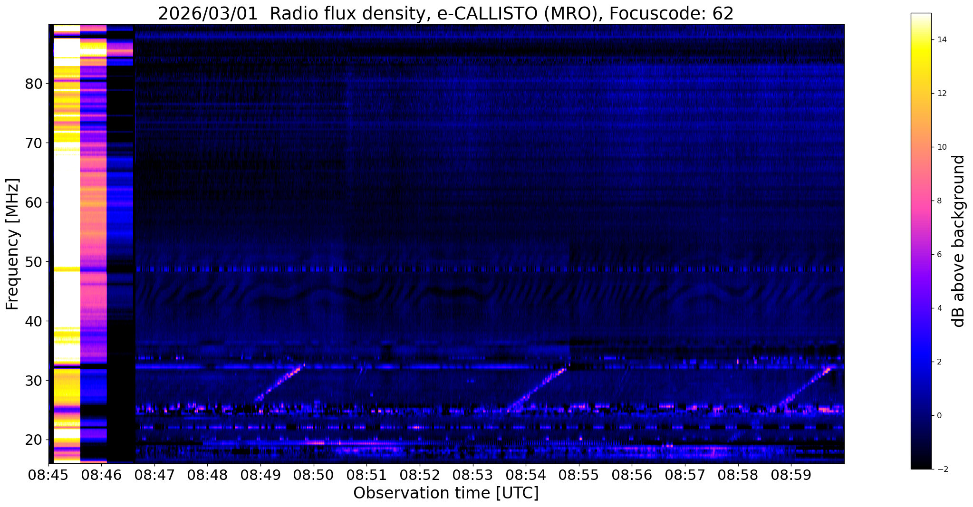Screen dimensions: 973x507
Task: Click the 08:58 time tick label
Action: [738, 475]
